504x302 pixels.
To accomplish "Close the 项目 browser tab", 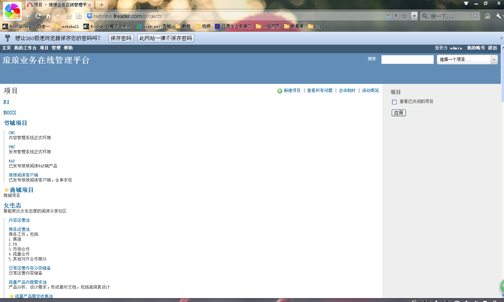I will point(89,5).
